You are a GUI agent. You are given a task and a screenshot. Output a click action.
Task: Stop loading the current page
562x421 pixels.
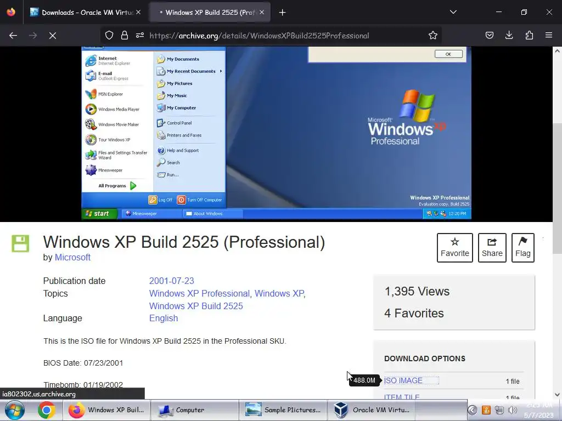coord(52,36)
